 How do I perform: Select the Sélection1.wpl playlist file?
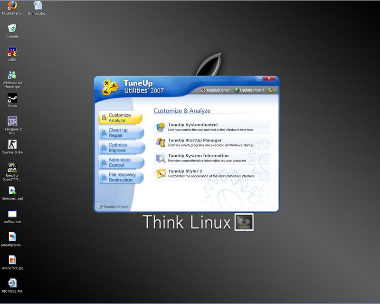[12, 193]
